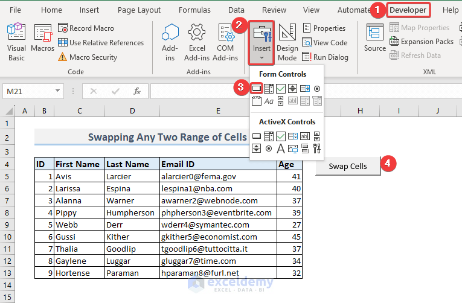Select the Form Controls Spin Button
The height and width of the screenshot is (303, 462).
coord(292,88)
